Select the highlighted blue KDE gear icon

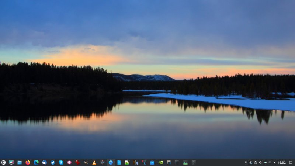pos(111,162)
